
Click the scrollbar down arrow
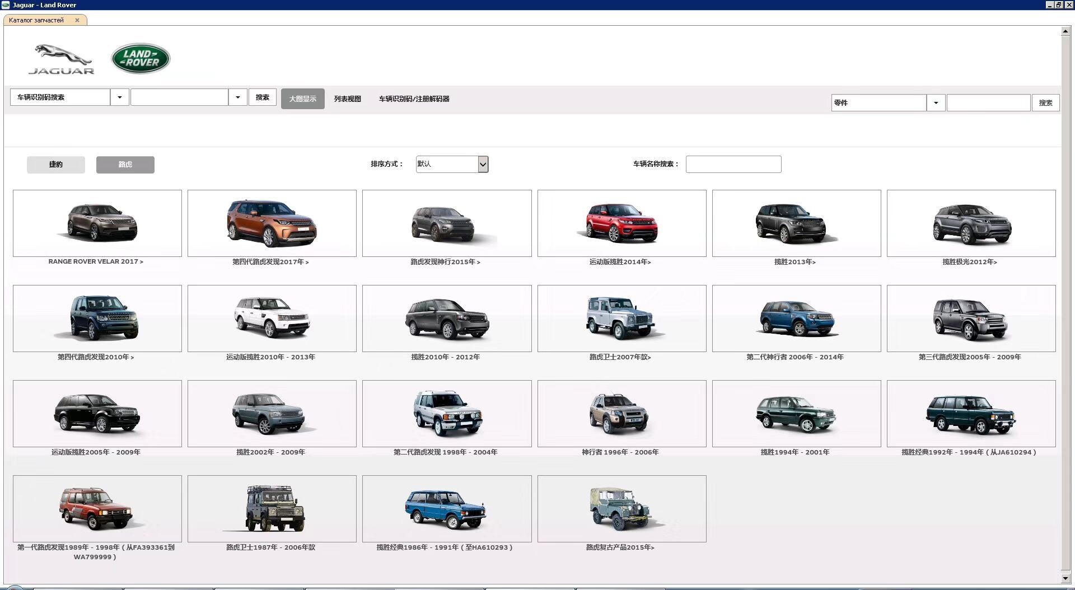coord(1066,579)
